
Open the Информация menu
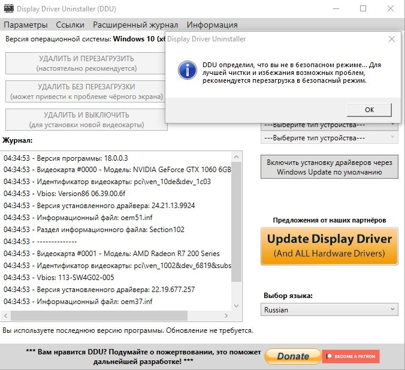[212, 25]
